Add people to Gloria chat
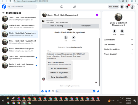 [x=66, y=37]
